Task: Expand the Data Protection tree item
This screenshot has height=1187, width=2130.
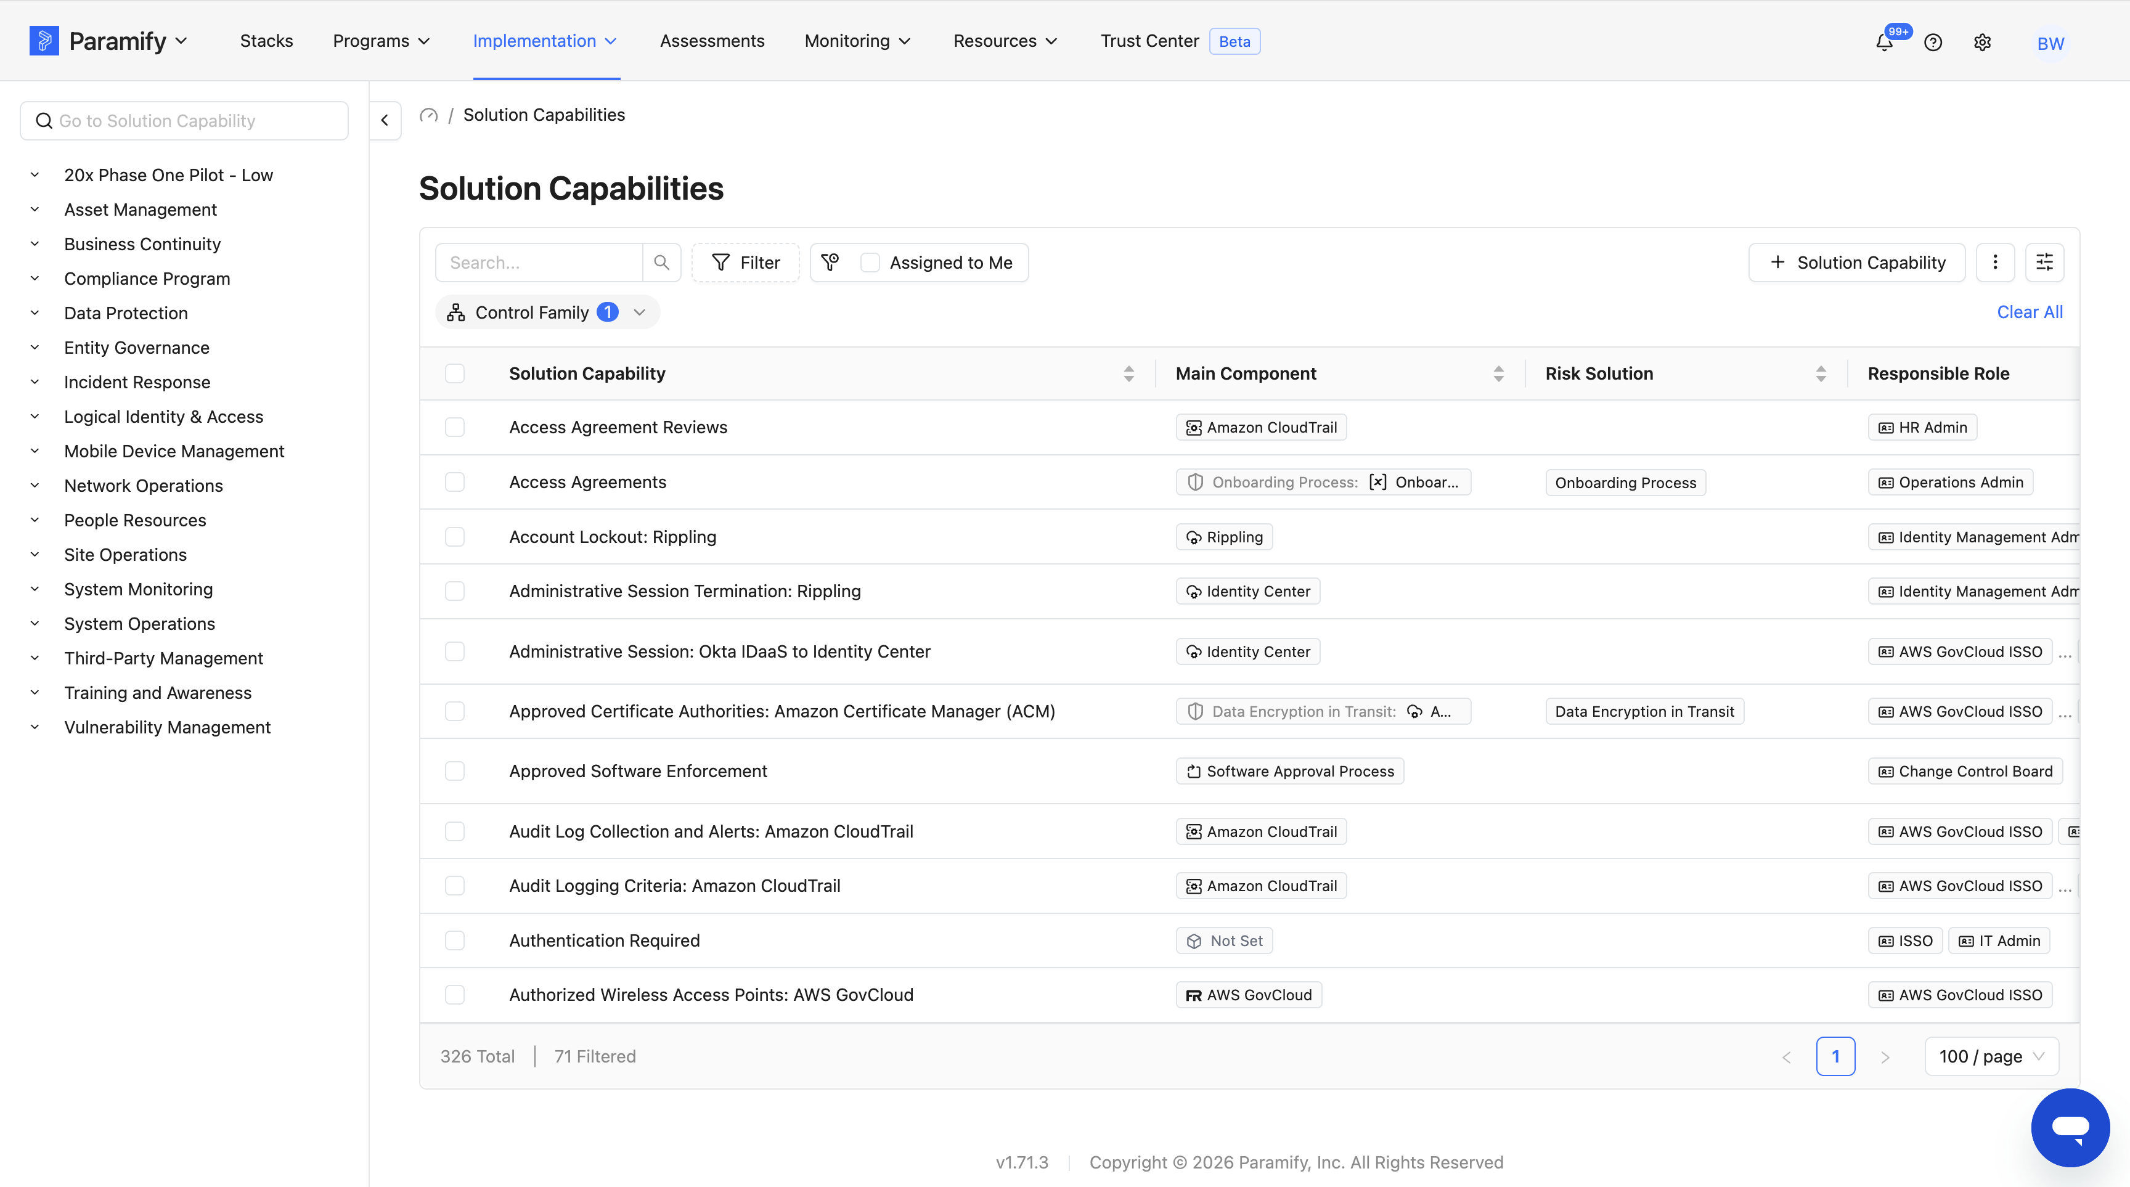Action: 35,313
